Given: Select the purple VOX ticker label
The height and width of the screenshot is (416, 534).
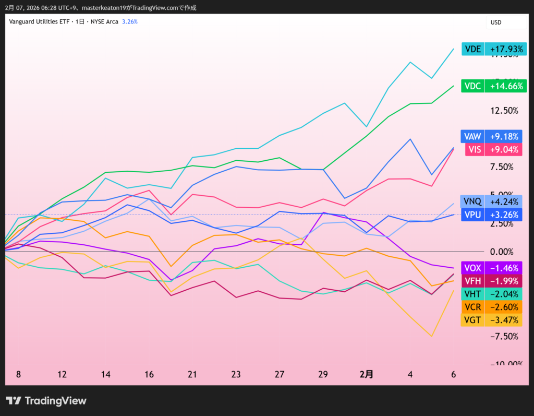Looking at the screenshot, I should 473,268.
